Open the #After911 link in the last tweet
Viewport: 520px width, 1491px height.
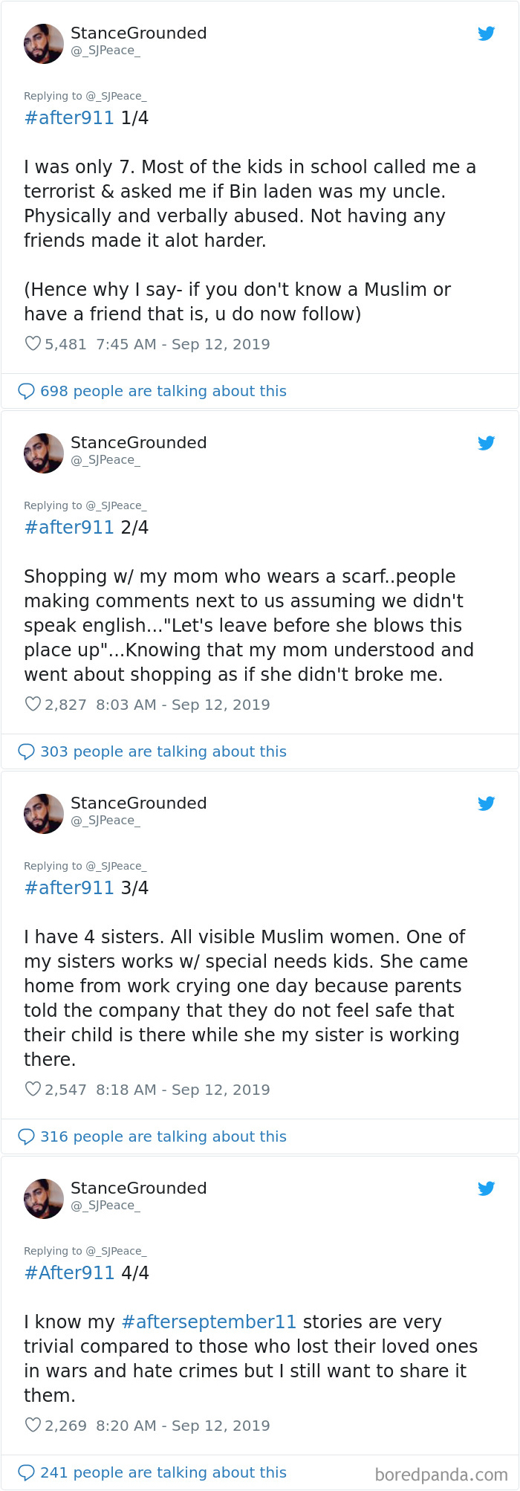(x=69, y=1272)
